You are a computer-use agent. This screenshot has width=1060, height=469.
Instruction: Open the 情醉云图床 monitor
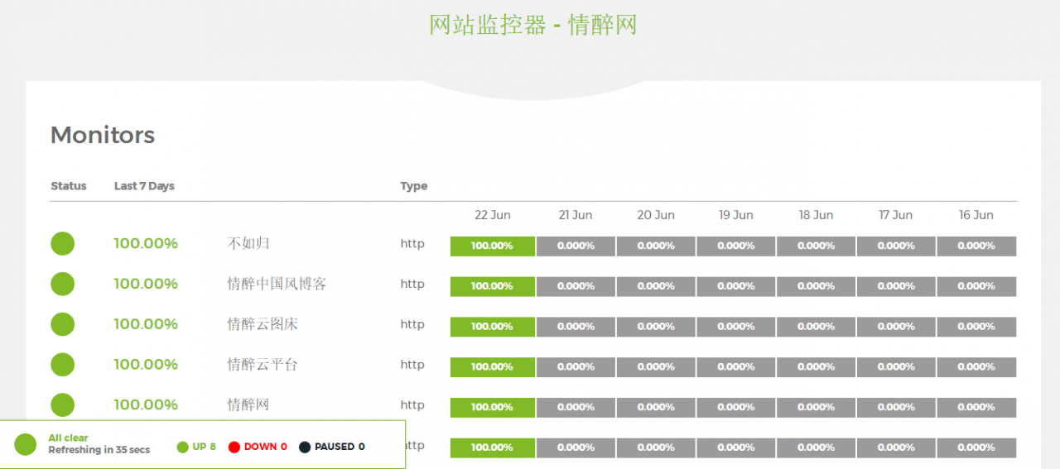pyautogui.click(x=263, y=324)
